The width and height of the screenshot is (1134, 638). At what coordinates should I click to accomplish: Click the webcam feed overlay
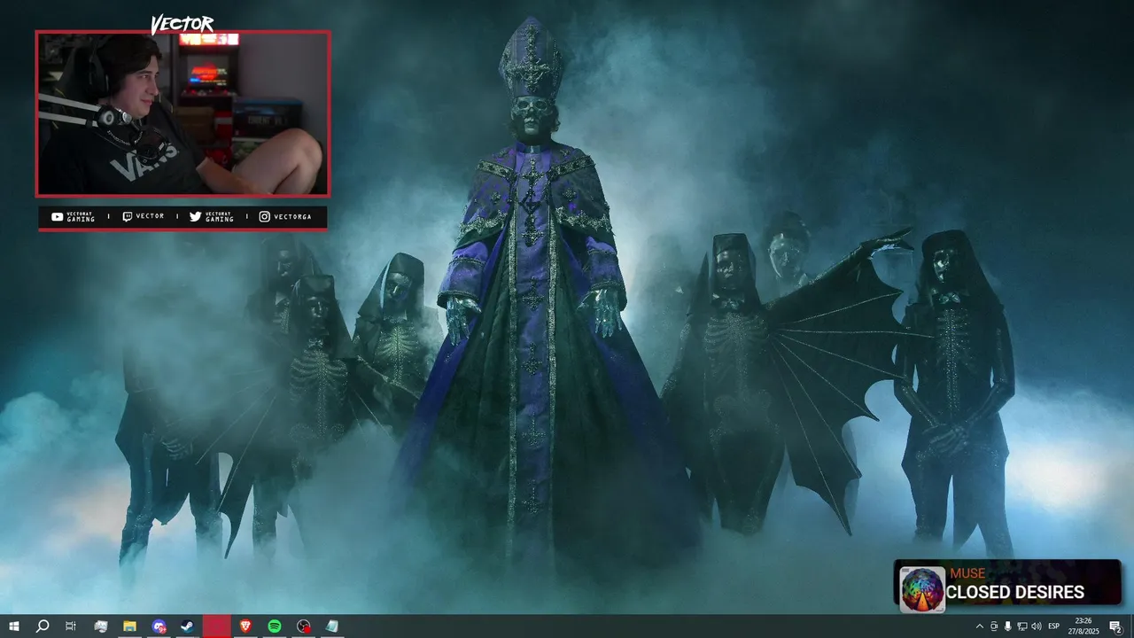pyautogui.click(x=183, y=113)
